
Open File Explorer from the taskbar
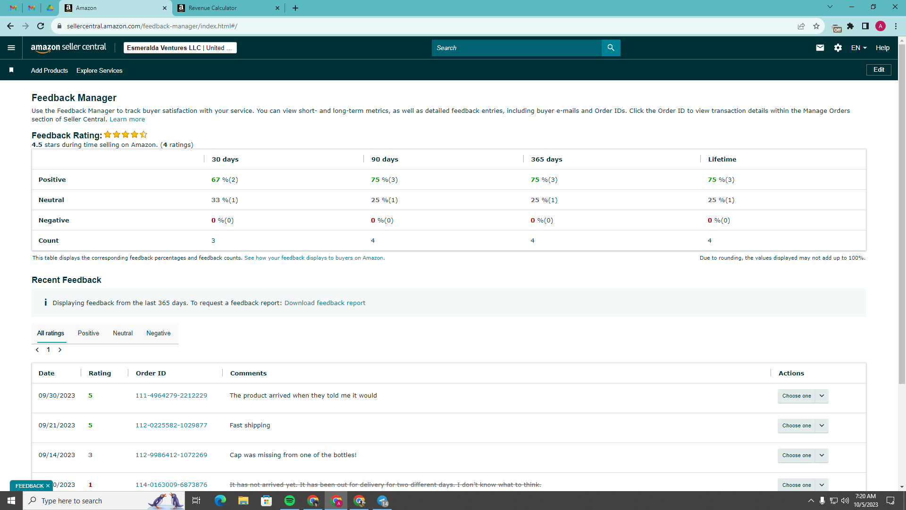point(243,501)
